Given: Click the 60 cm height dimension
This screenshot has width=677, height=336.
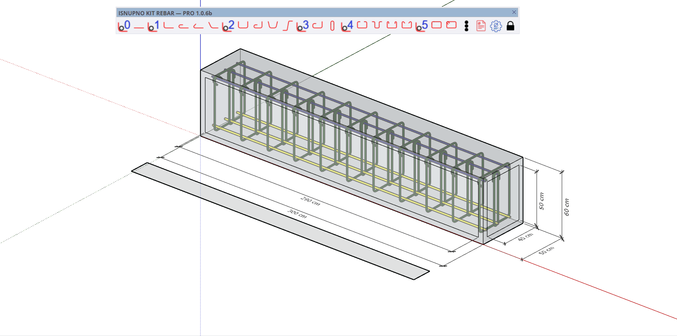Looking at the screenshot, I should [x=567, y=207].
